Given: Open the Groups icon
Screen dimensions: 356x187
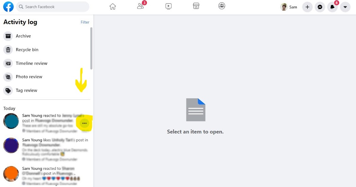Looking at the screenshot, I should click(222, 6).
